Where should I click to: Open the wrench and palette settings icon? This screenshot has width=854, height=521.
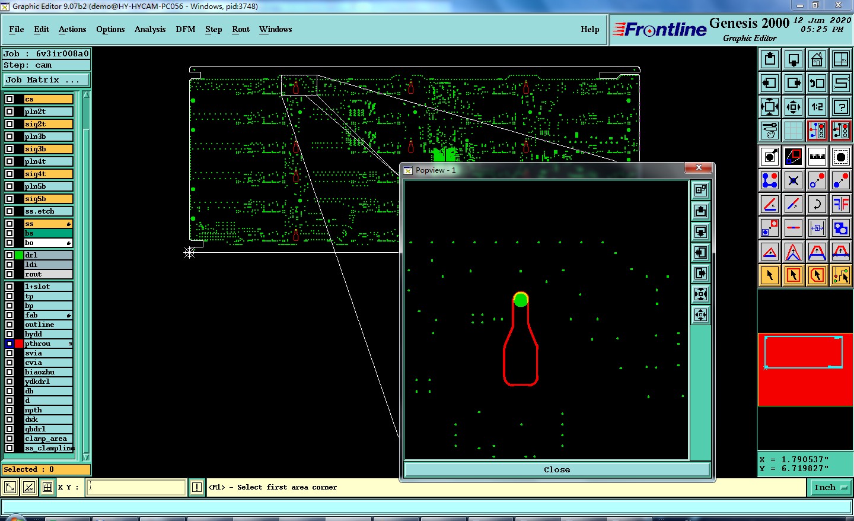coord(770,131)
